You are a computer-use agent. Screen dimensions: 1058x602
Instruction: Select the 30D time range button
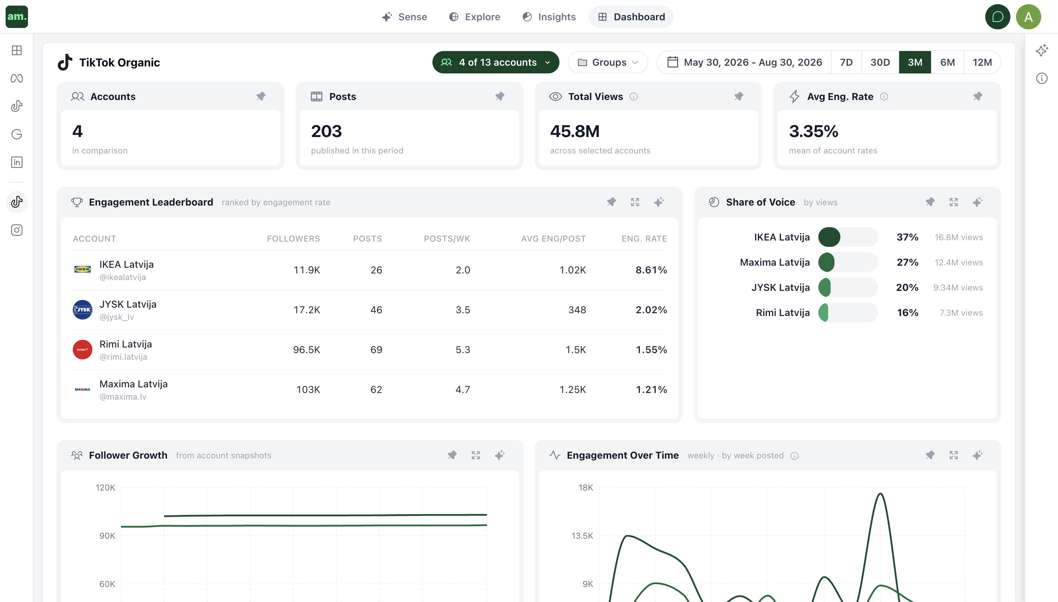880,63
